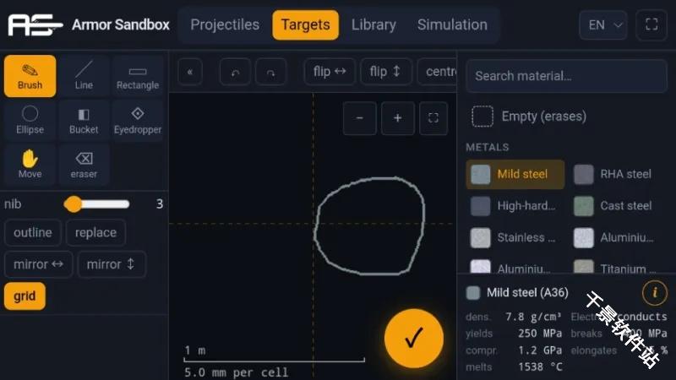The height and width of the screenshot is (380, 676).
Task: Click the density value 7.8 g/cm³
Action: tap(533, 318)
